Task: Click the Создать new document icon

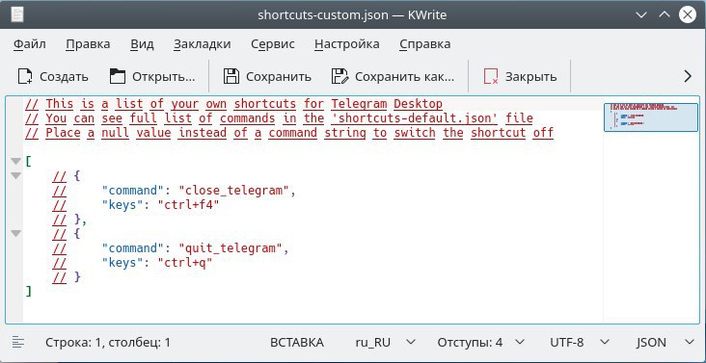Action: [x=25, y=76]
